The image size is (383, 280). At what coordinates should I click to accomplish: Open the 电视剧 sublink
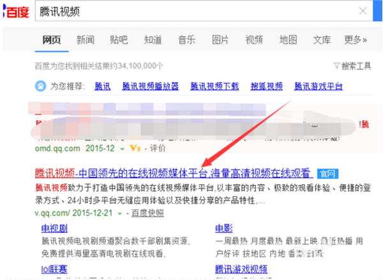pos(54,228)
